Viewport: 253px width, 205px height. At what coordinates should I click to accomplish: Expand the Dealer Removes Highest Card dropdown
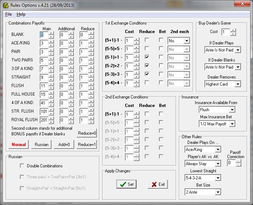pos(237,84)
